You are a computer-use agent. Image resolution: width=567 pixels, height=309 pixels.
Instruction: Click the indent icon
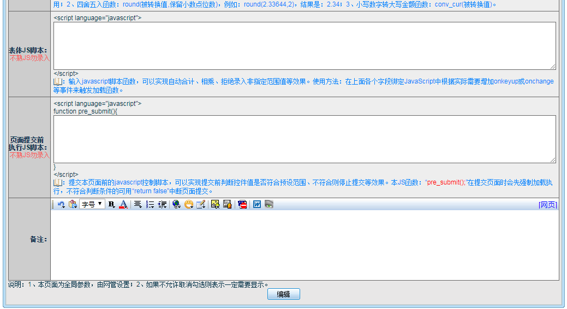point(162,204)
